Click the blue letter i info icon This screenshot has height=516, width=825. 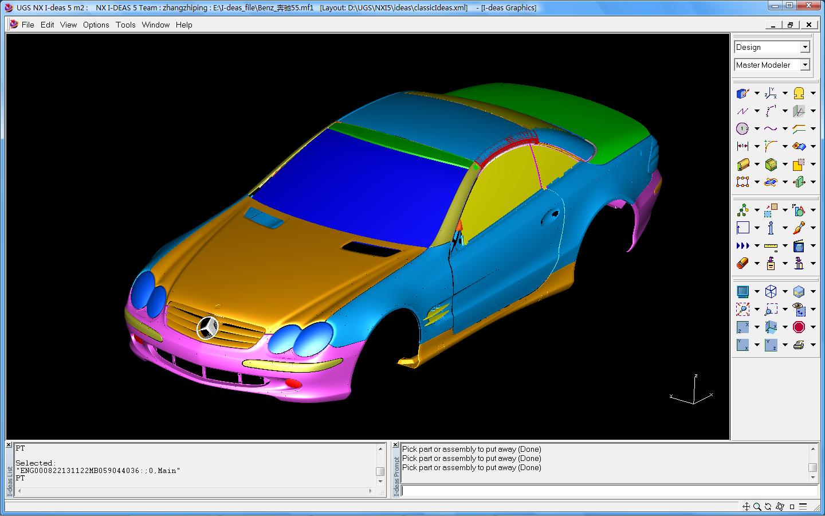click(771, 228)
